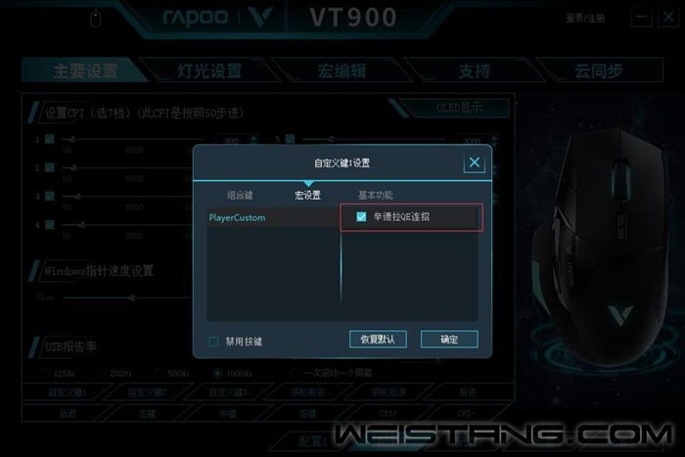Click the 恢复默认 button
Screen dimensions: 685x457
pos(378,339)
